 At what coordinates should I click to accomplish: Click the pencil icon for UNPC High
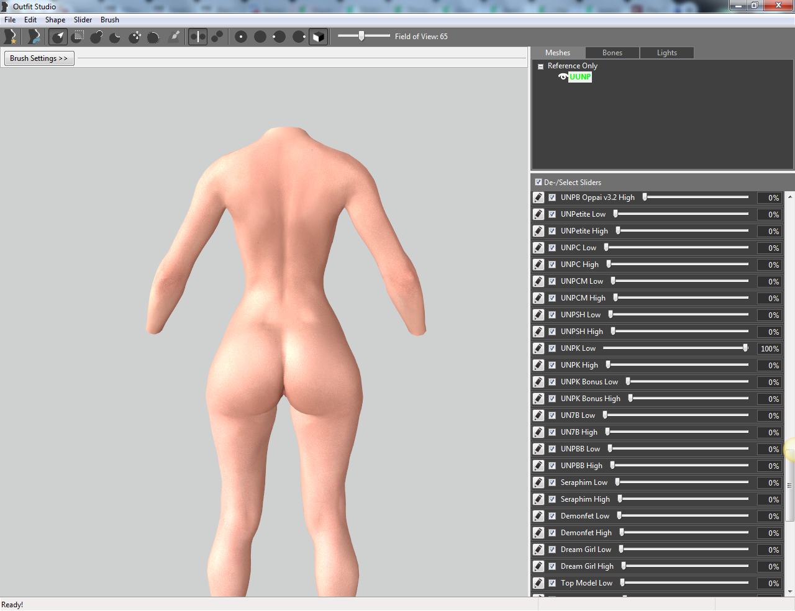(538, 265)
